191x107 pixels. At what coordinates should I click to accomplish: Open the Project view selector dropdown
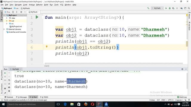coord(7,12)
